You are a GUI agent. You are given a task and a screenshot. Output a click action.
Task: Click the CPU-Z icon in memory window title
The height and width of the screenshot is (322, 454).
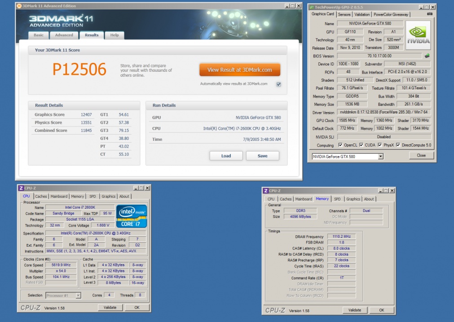click(265, 191)
